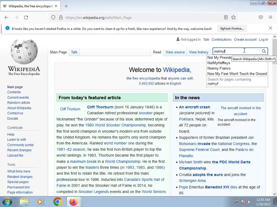
Task: Open What links here tool
Action: 19,171
